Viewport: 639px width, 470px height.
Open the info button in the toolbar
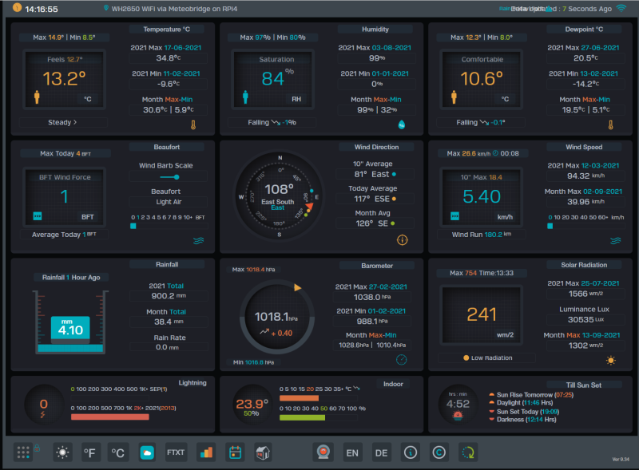tap(409, 452)
